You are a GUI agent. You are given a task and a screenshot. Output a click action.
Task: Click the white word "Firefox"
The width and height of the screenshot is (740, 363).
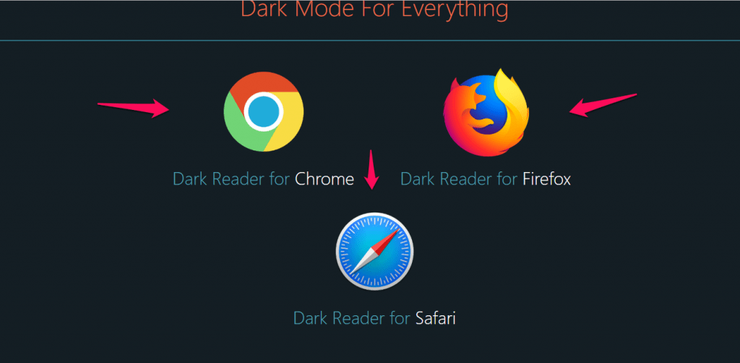point(547,179)
